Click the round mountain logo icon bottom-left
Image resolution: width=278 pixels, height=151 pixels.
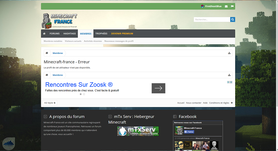(x=9, y=144)
